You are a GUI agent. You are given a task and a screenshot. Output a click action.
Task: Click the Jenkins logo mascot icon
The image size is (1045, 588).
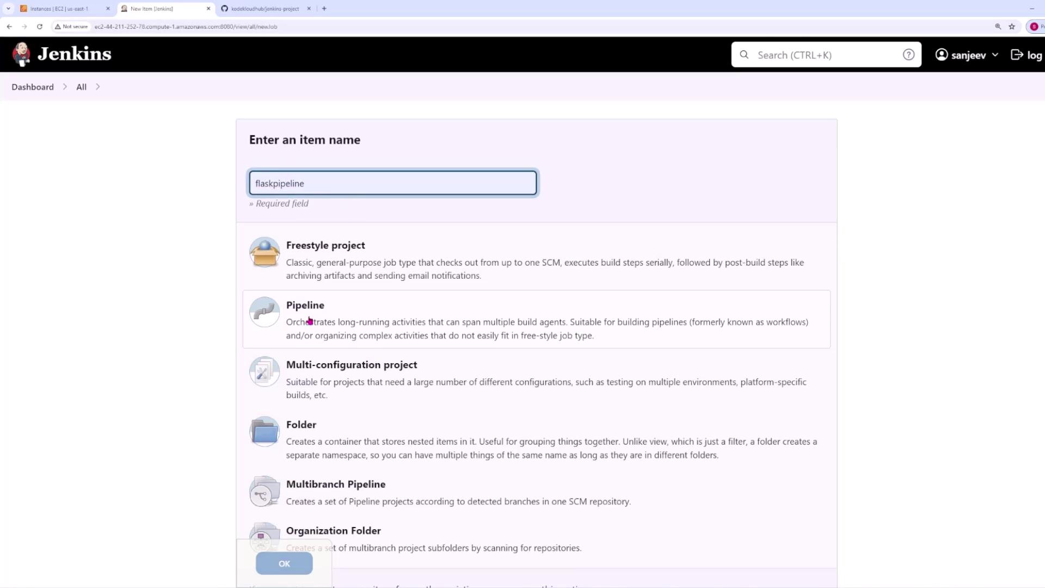tap(22, 54)
